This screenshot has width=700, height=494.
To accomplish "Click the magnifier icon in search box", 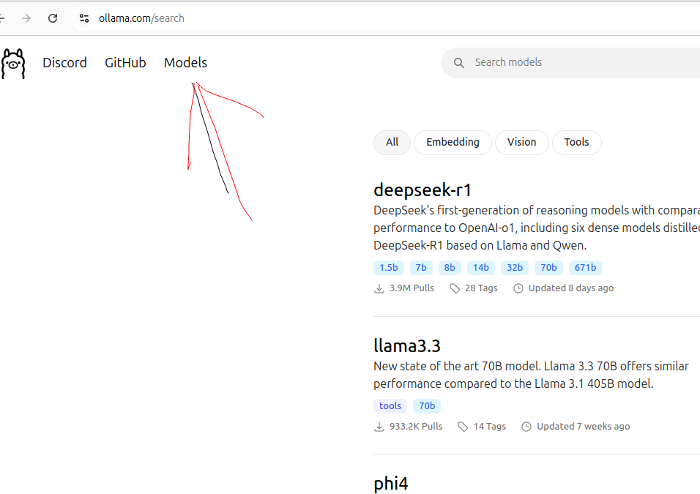I will point(459,63).
